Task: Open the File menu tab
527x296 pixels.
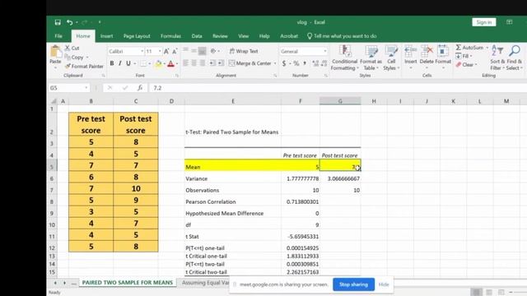Action: click(x=58, y=36)
